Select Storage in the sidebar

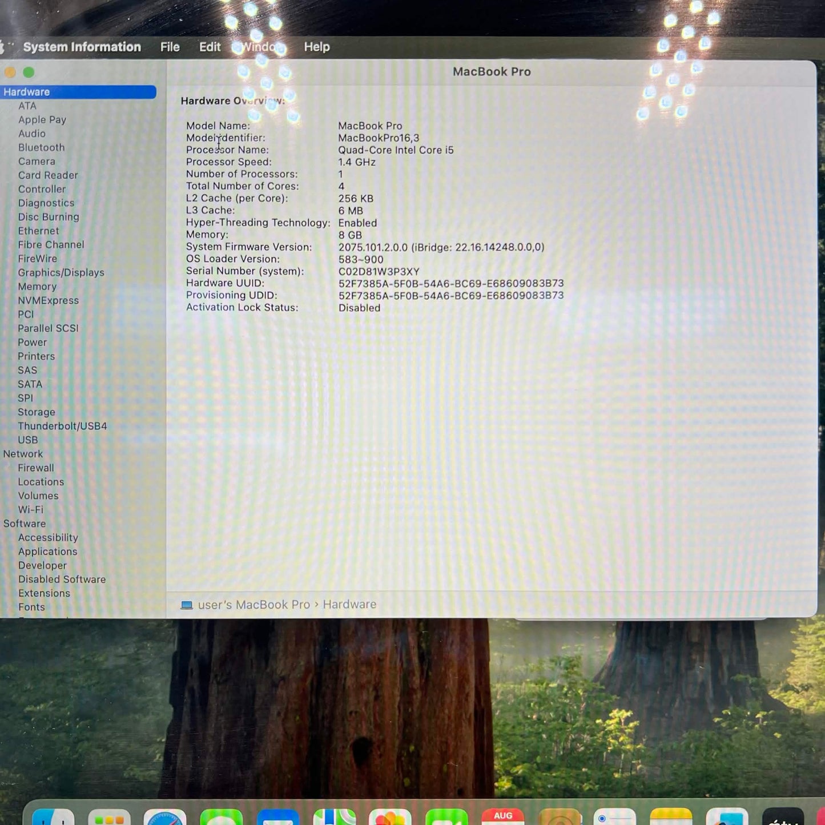(37, 412)
